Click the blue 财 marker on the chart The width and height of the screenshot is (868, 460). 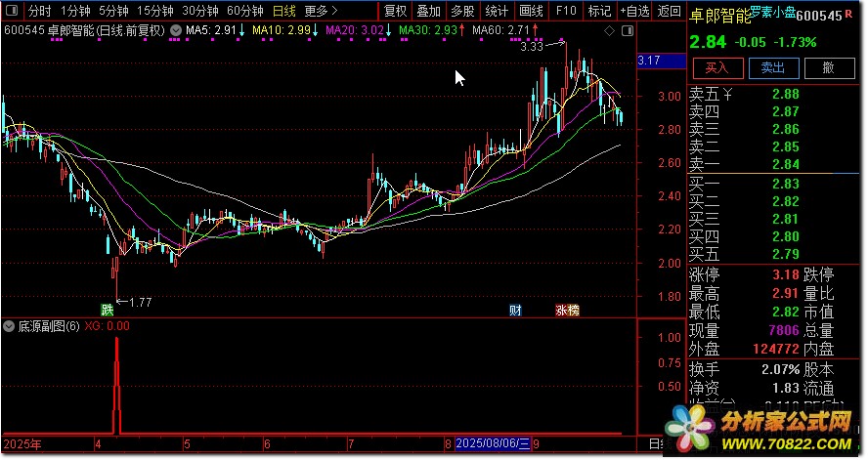pyautogui.click(x=516, y=311)
